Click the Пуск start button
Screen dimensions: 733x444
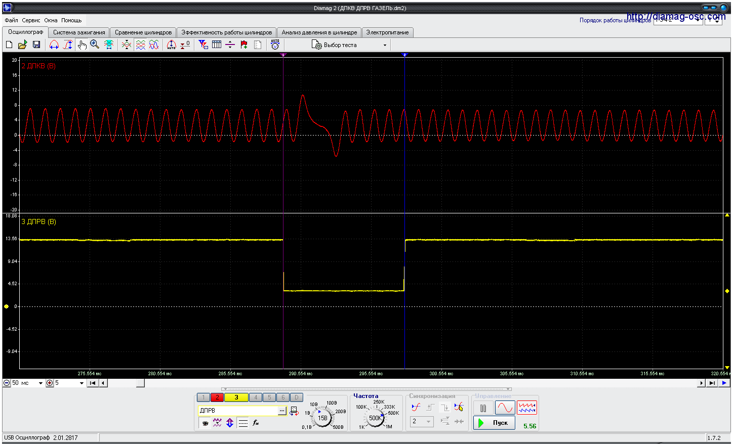494,423
